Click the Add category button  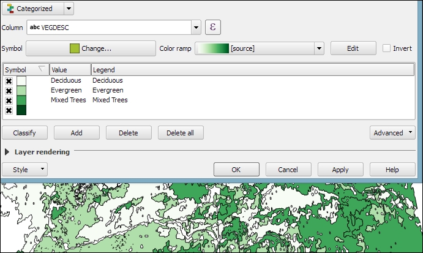pyautogui.click(x=77, y=133)
